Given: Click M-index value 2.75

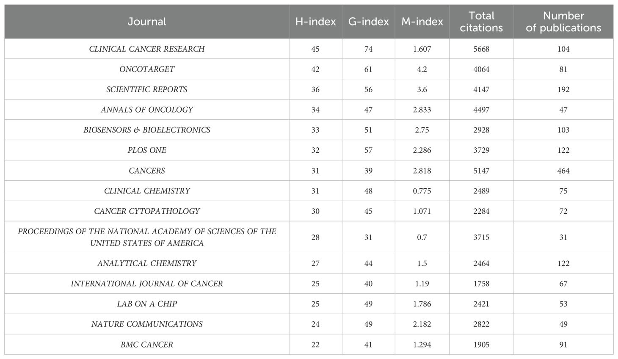Looking at the screenshot, I should (422, 130).
